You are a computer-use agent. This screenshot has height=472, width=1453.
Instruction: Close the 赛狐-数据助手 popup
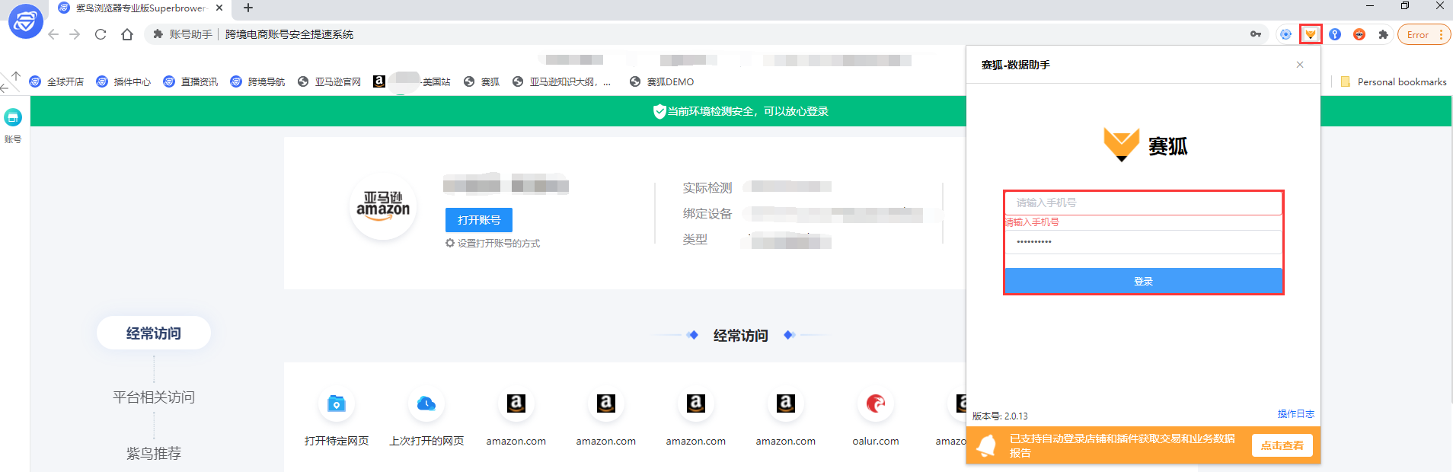tap(1300, 65)
